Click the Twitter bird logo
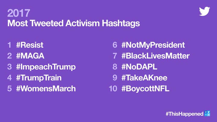The width and height of the screenshot is (217, 122). (204, 11)
